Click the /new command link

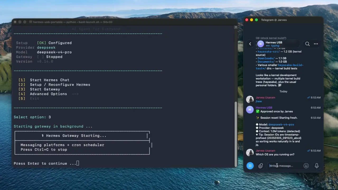pyautogui.click(x=259, y=101)
